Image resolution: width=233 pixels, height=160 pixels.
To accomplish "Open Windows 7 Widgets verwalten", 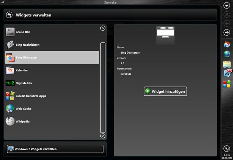I will click(55, 149).
